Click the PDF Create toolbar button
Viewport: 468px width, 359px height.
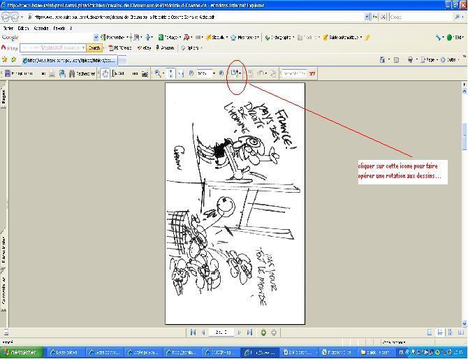tap(120, 47)
